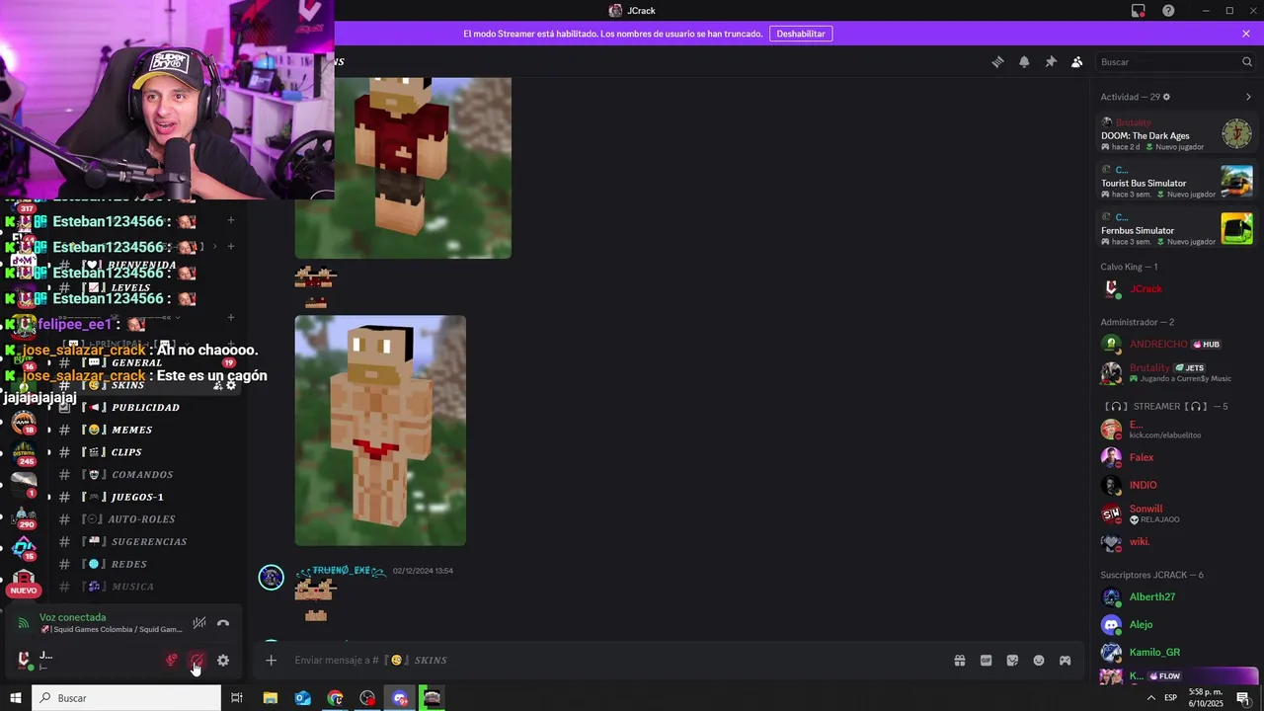Open the COMANDOS channel
The width and height of the screenshot is (1264, 711).
142,475
